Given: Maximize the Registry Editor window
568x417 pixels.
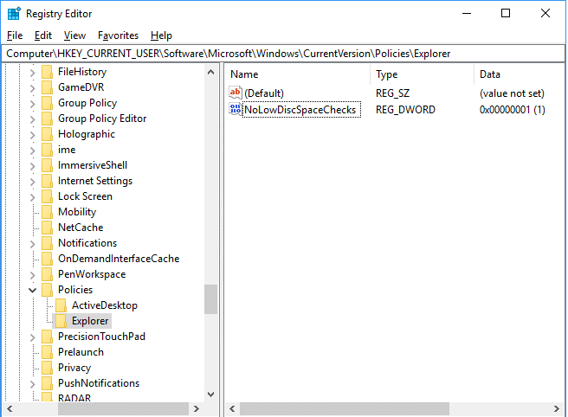Looking at the screenshot, I should pos(506,13).
